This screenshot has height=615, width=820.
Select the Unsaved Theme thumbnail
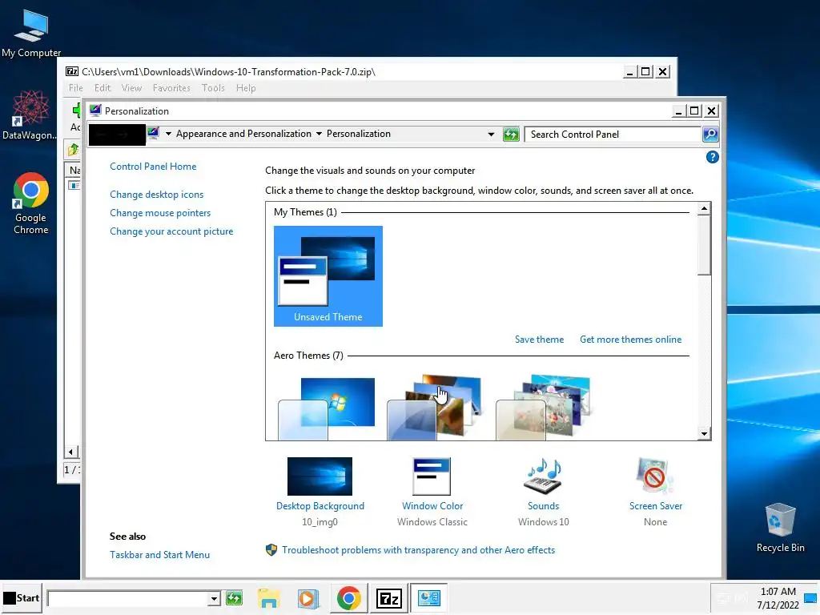click(x=328, y=276)
